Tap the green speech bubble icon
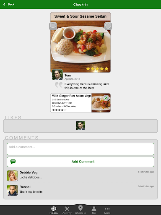The height and width of the screenshot is (215, 161). [x=13, y=162]
